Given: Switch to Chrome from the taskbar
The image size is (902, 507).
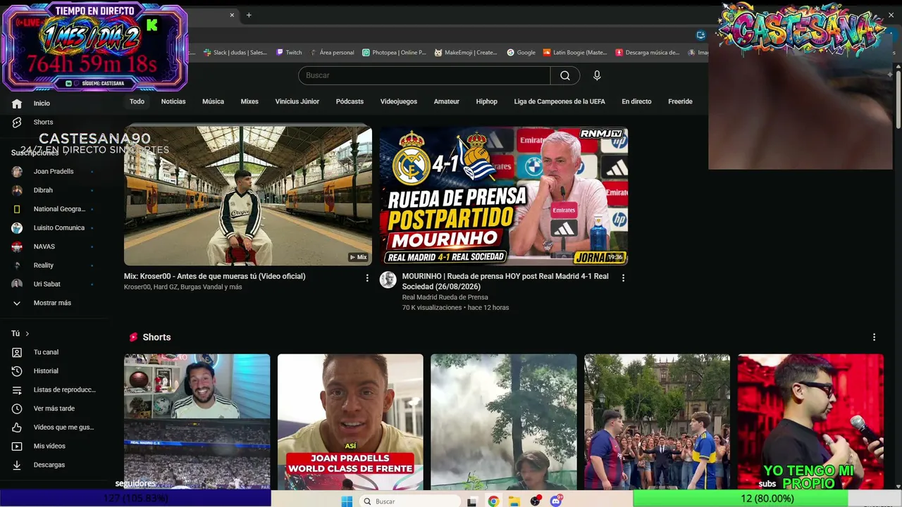Looking at the screenshot, I should coord(493,501).
